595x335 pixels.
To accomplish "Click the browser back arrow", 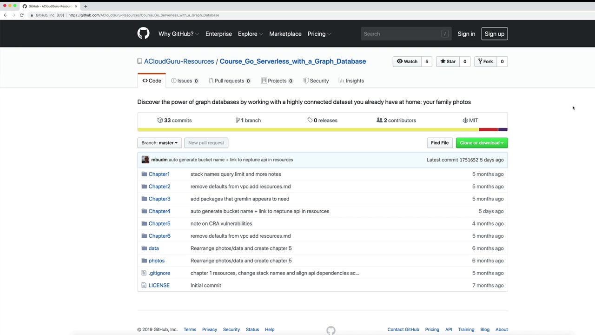I will [6, 15].
